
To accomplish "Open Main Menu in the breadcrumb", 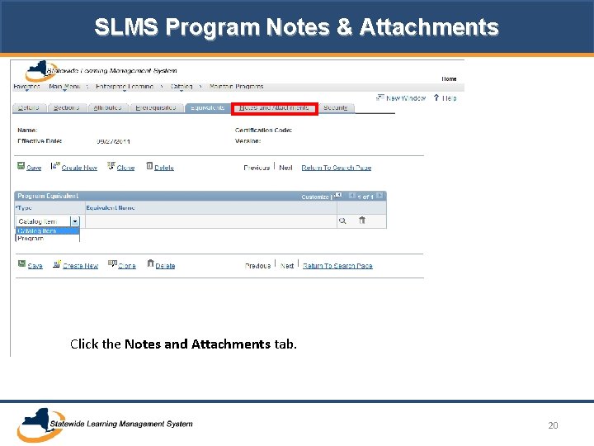I will [64, 87].
